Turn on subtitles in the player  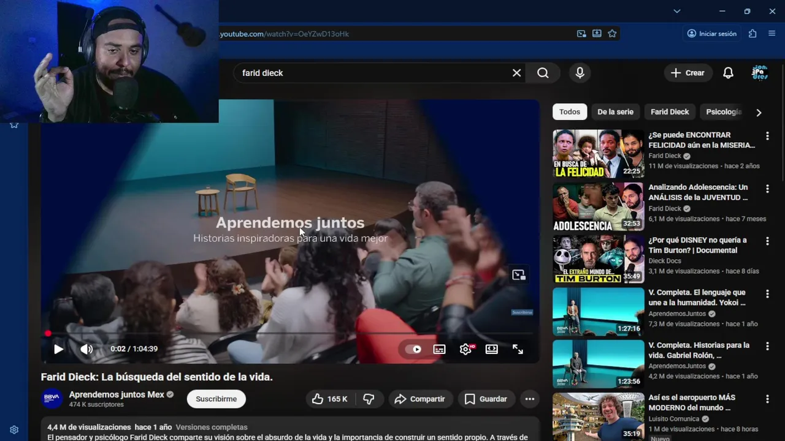coord(439,349)
